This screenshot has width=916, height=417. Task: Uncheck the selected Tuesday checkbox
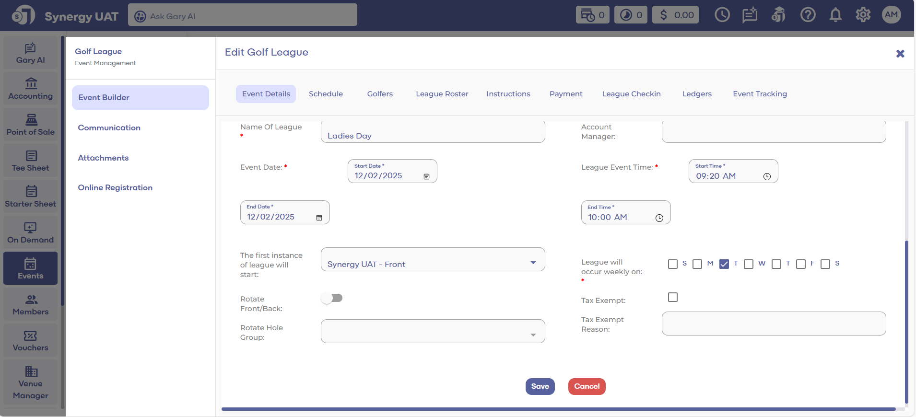point(724,264)
